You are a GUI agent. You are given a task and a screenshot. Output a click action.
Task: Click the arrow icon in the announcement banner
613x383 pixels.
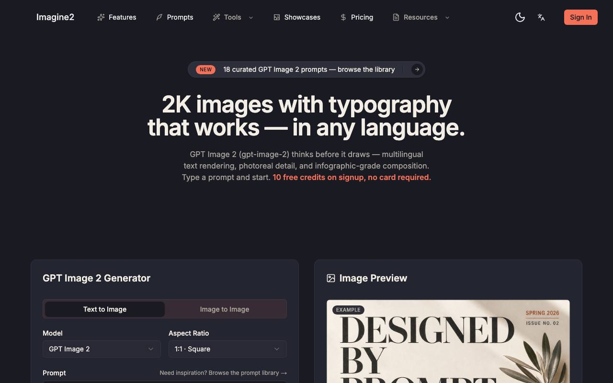click(417, 69)
